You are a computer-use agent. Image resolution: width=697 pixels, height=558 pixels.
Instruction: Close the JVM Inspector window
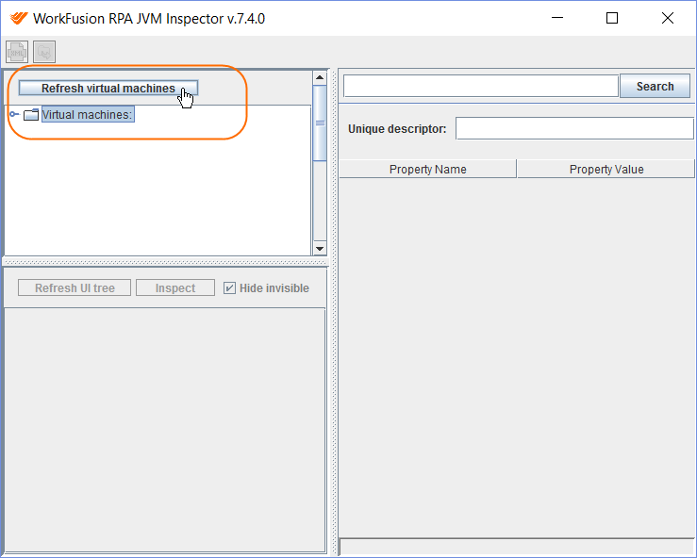tap(668, 18)
